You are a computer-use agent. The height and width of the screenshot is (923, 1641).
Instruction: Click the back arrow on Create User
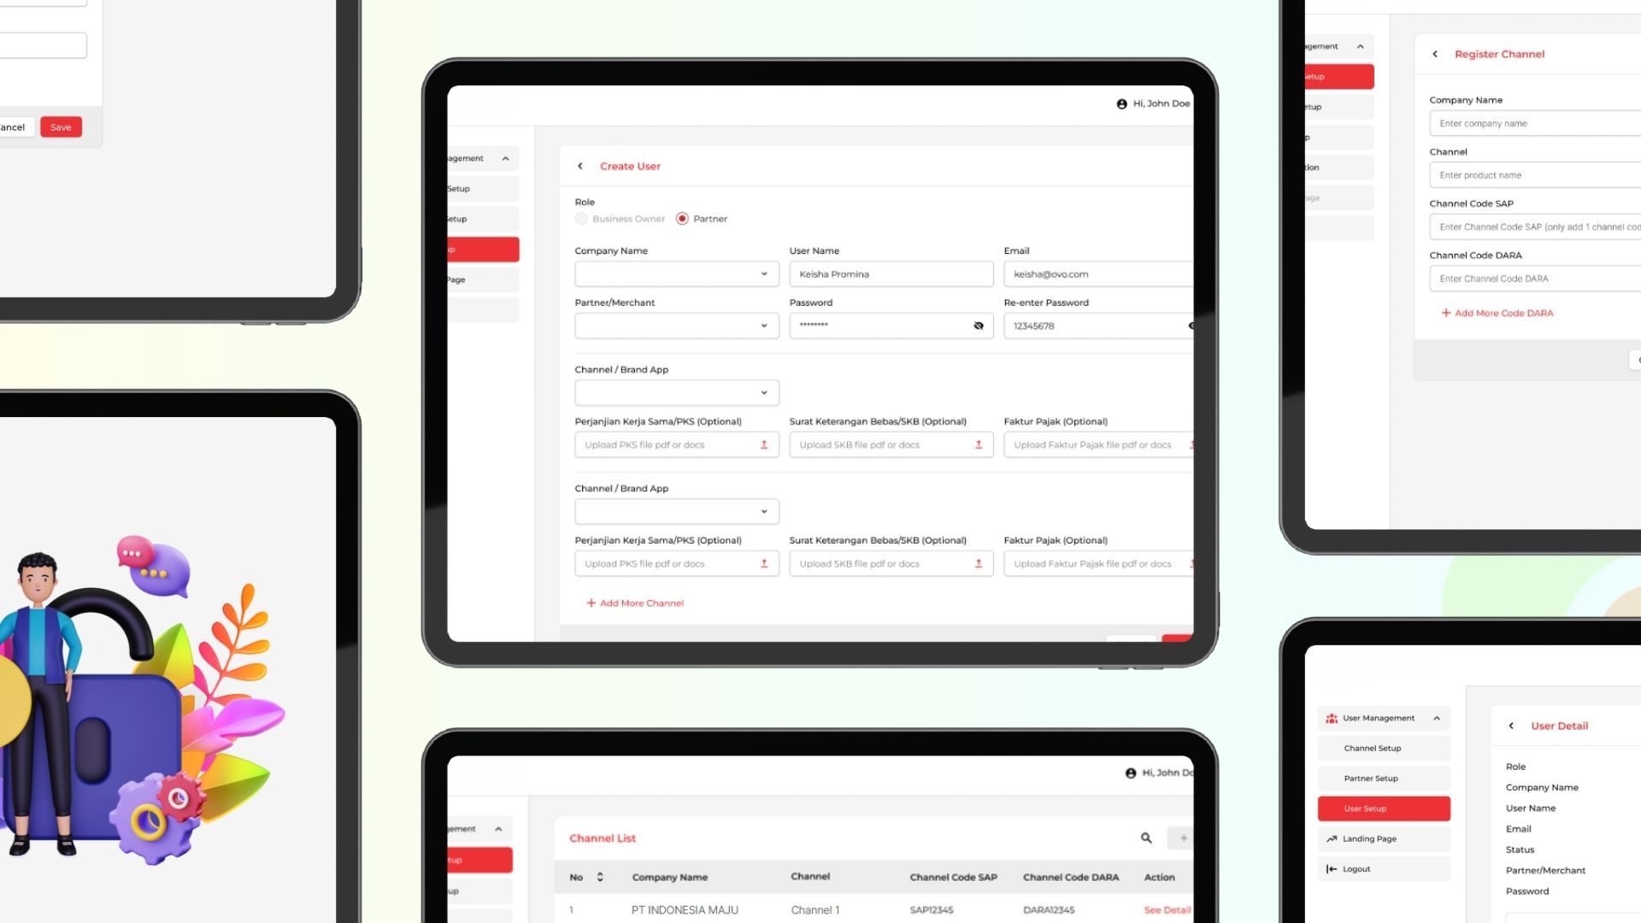(x=579, y=166)
